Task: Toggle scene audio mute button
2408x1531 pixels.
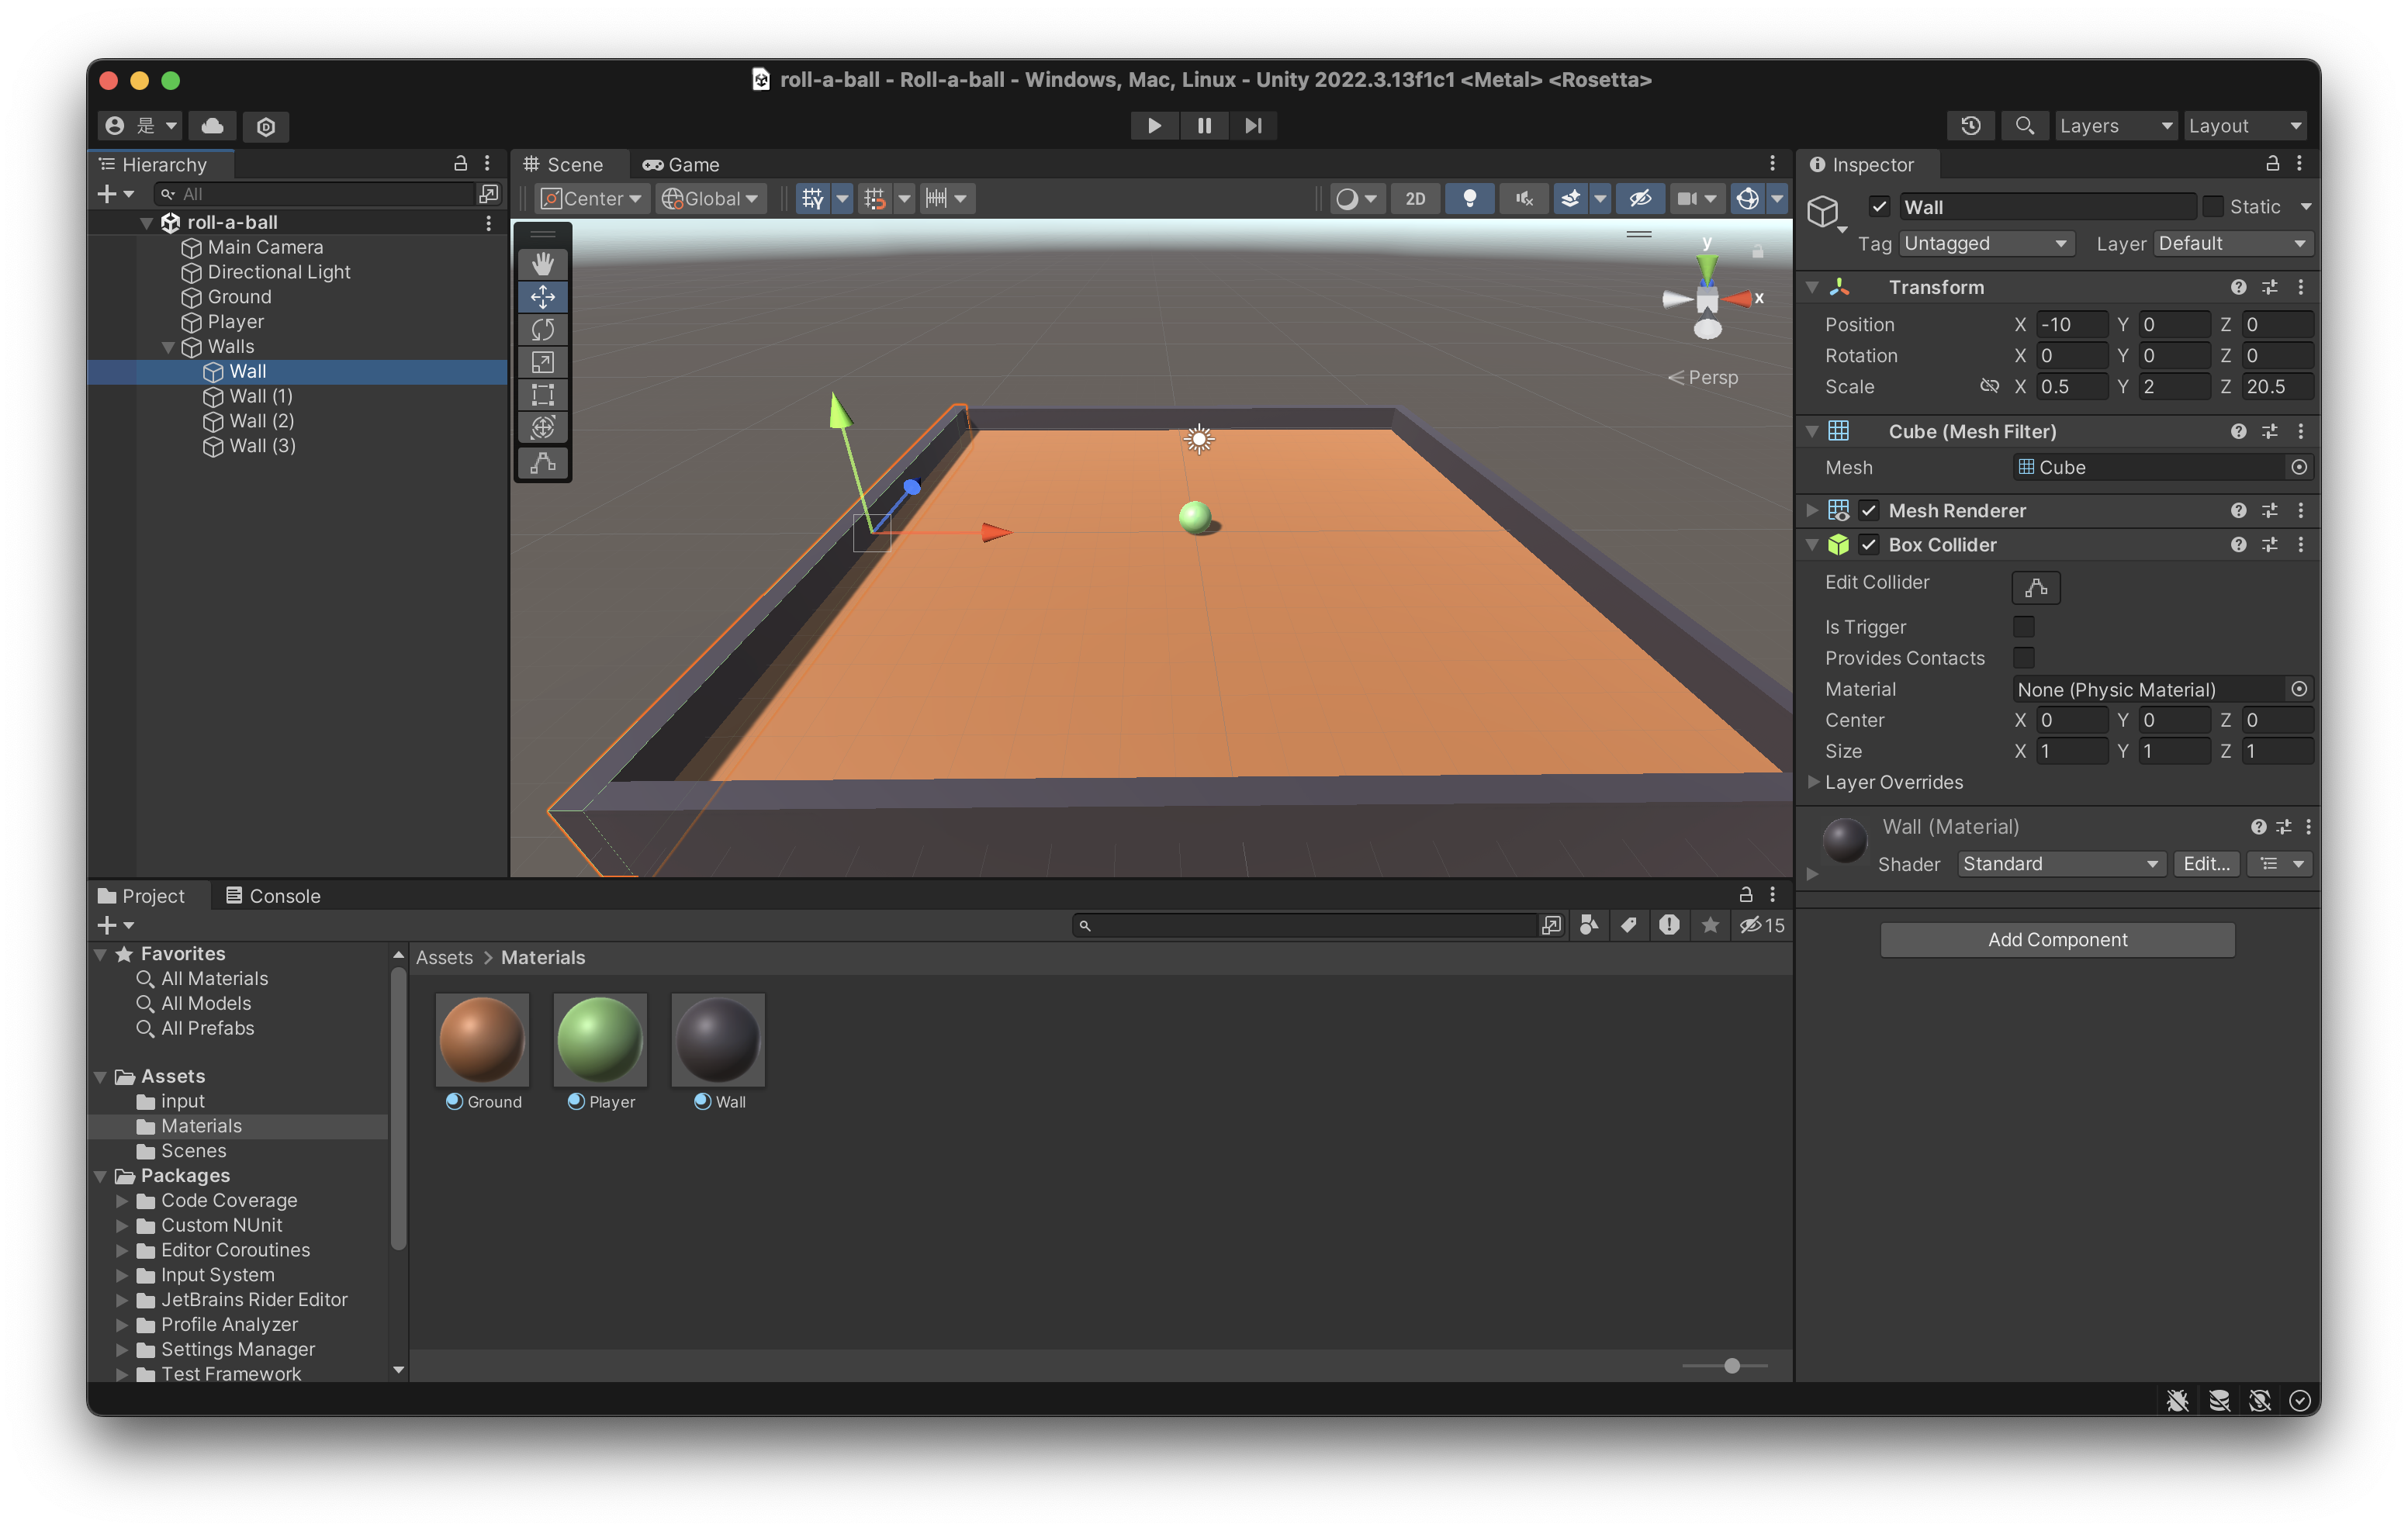Action: 1523,199
